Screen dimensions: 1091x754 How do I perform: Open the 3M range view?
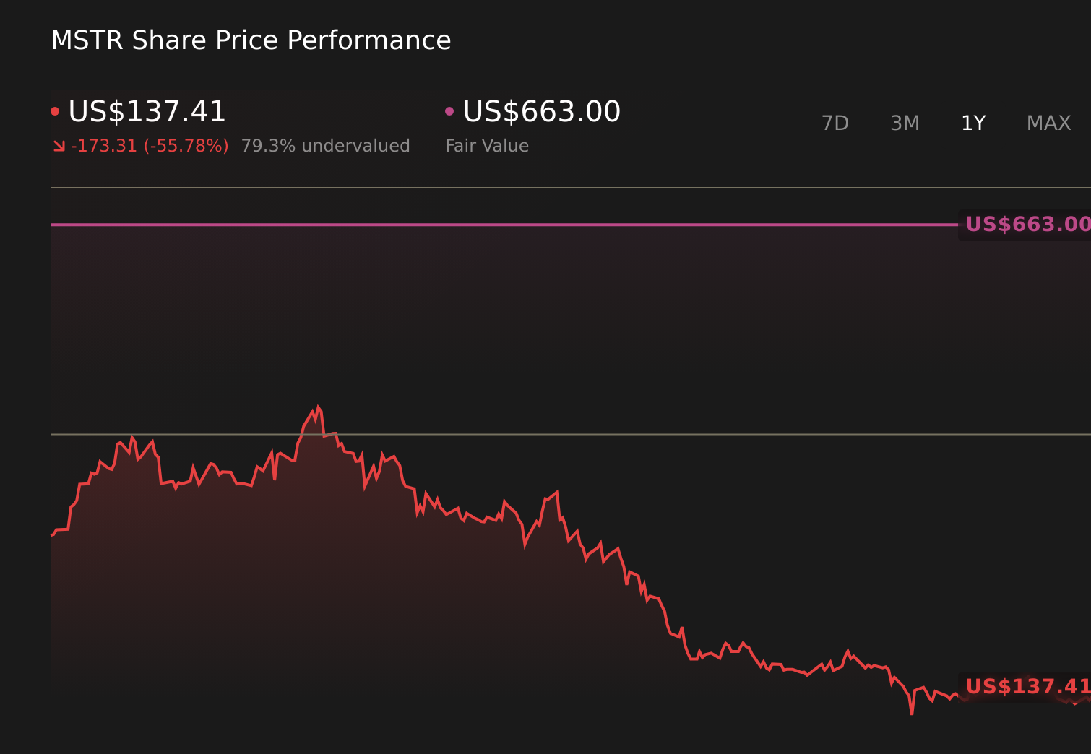(x=904, y=123)
